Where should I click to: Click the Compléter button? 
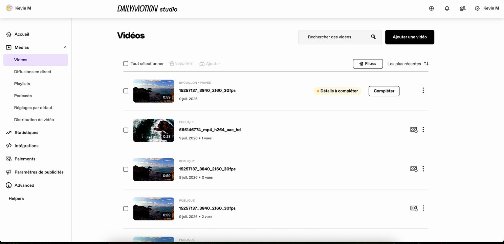(384, 91)
